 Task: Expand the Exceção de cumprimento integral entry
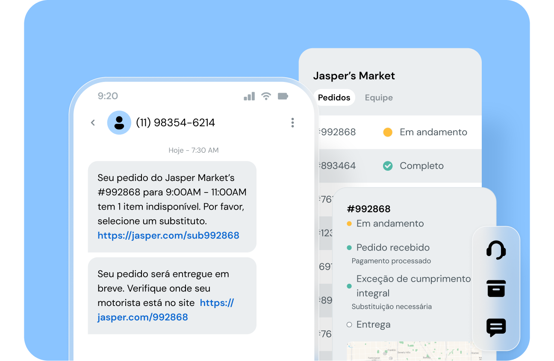[413, 285]
